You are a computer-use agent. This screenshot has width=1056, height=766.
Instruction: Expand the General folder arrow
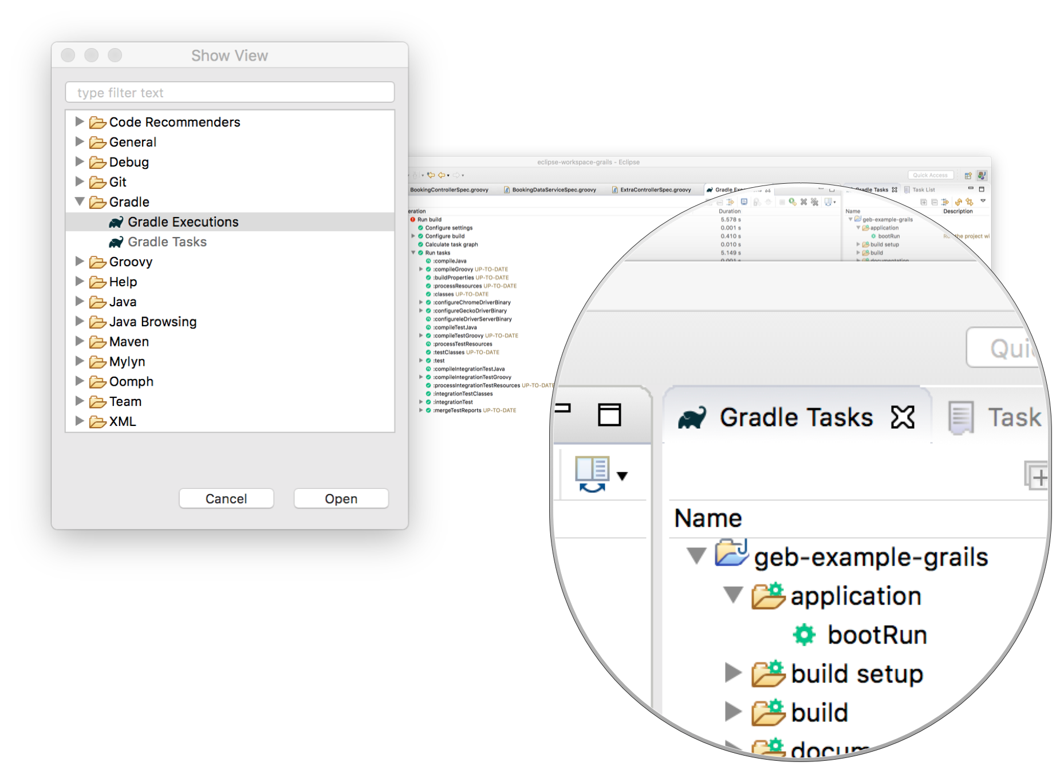(x=80, y=142)
